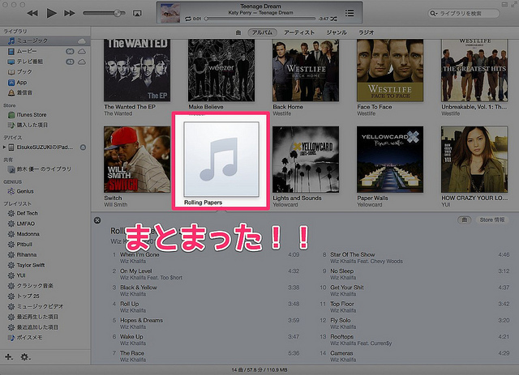
Task: Select The Wanted The EP album
Action: point(137,70)
